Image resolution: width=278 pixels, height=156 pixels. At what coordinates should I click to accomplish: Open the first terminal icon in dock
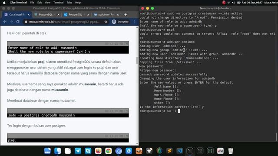[x=190, y=151]
